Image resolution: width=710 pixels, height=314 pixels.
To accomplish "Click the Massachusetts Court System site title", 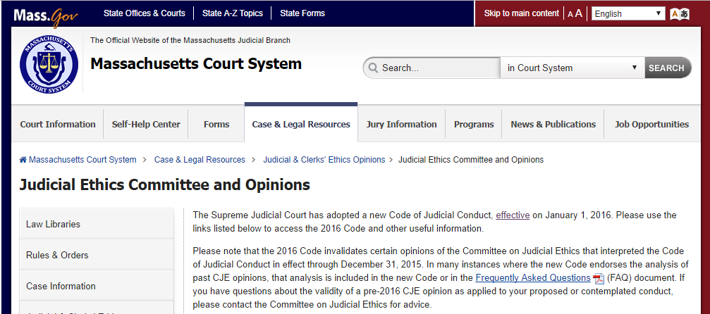I will tap(196, 64).
